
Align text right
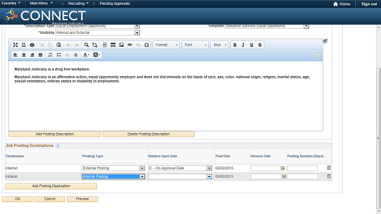click(x=32, y=55)
